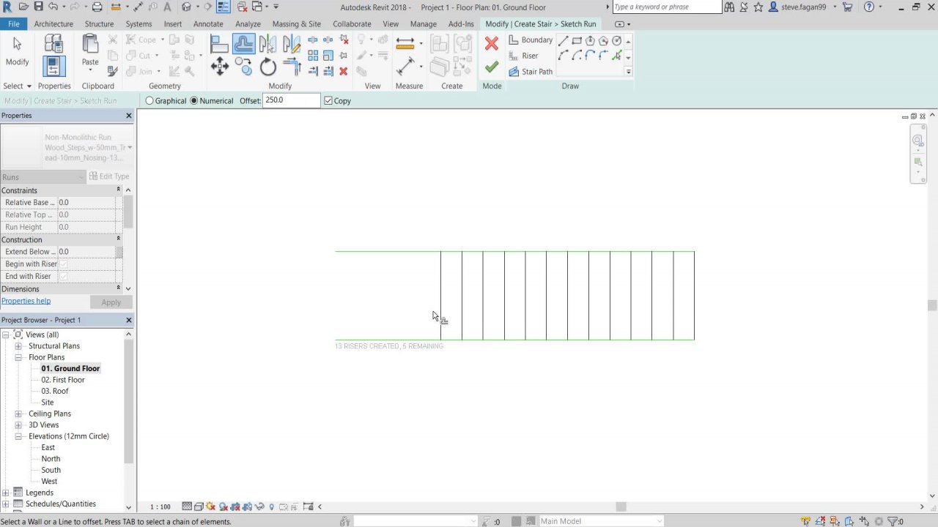Expand the Structural Plans tree node

tap(18, 346)
